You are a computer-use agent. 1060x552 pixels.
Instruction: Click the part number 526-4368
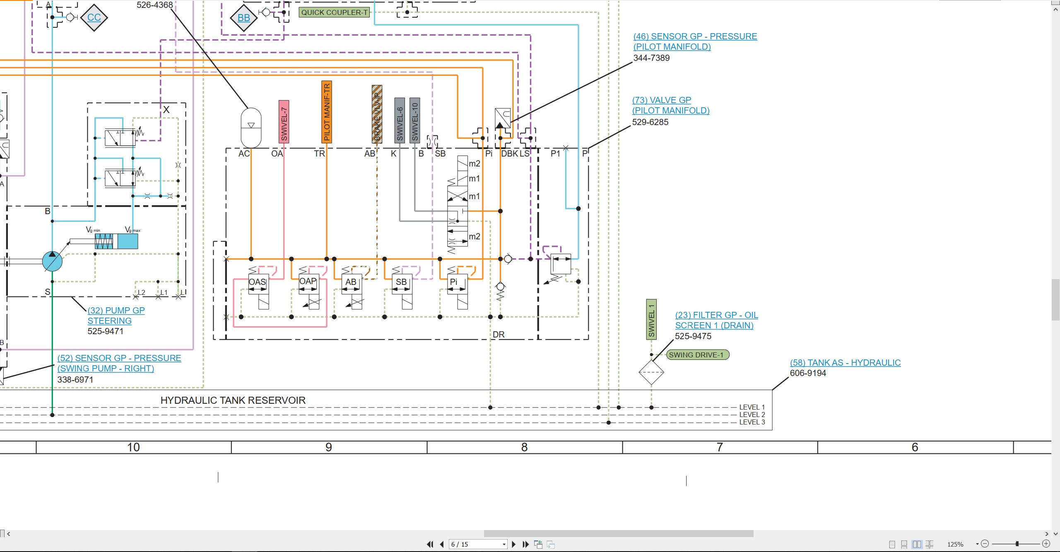coord(154,5)
